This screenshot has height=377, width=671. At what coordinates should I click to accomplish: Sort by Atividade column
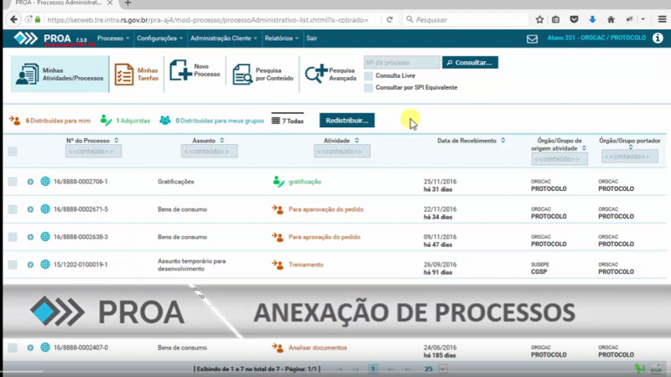tap(356, 141)
